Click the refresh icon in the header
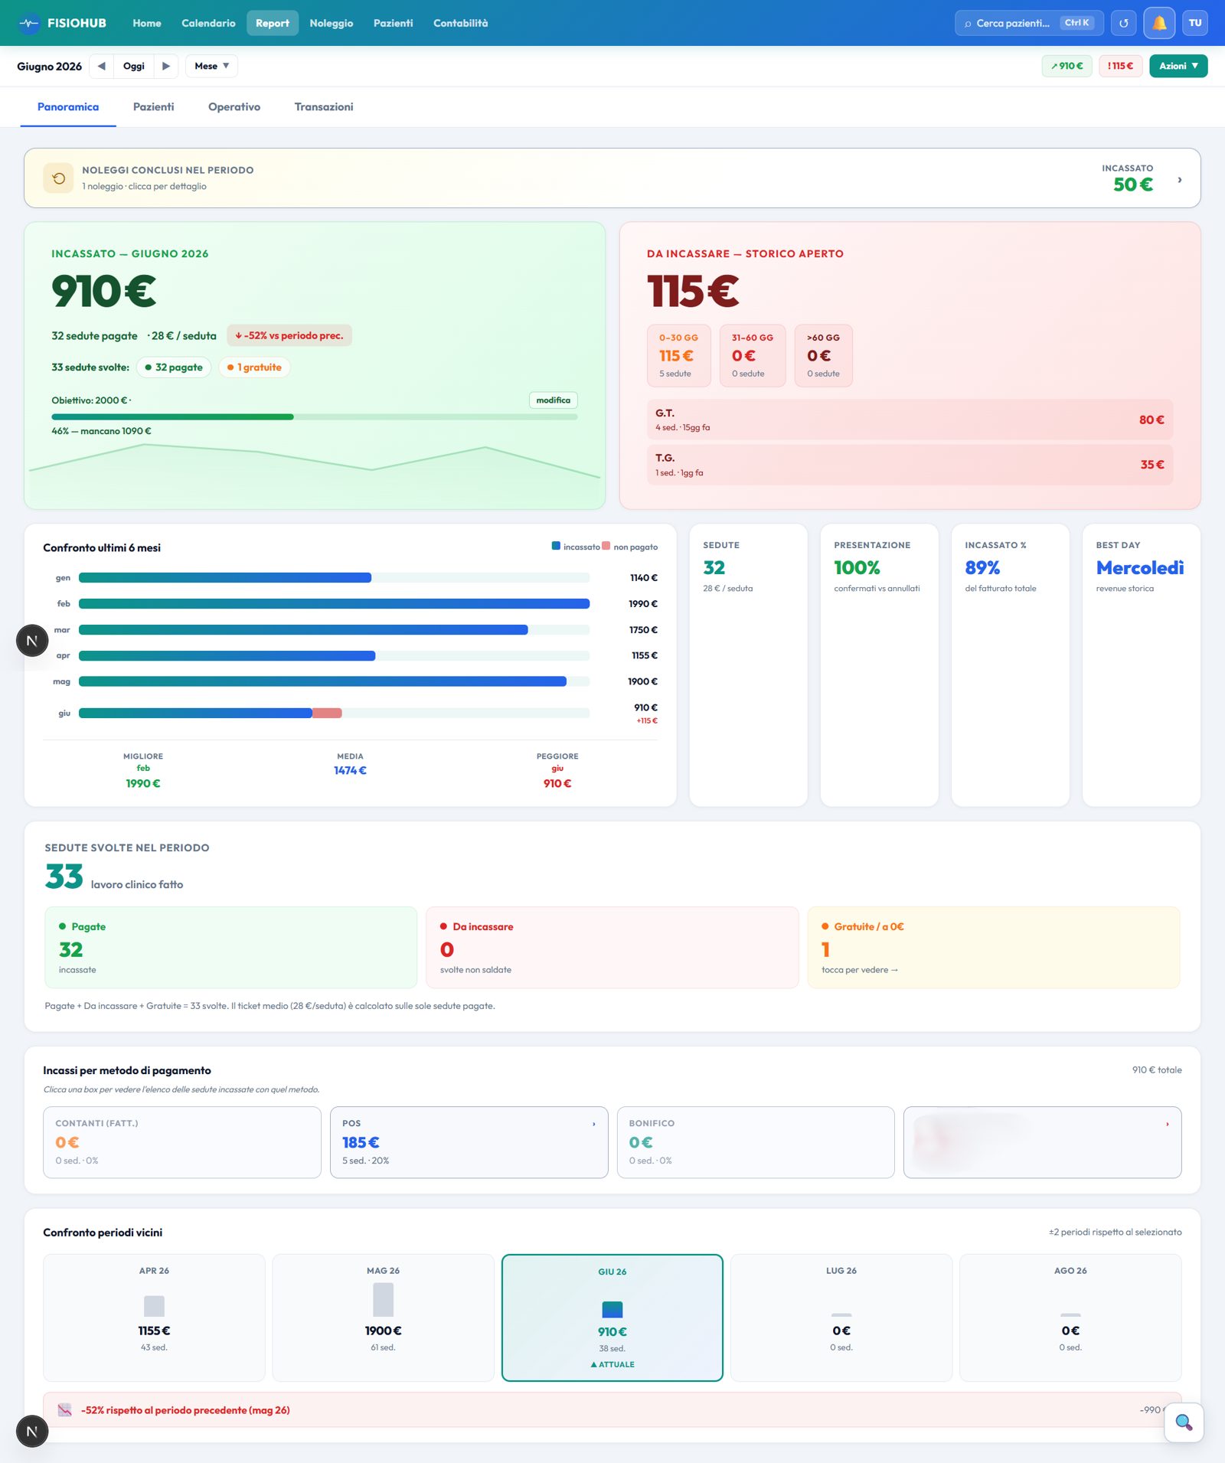 pyautogui.click(x=1124, y=23)
